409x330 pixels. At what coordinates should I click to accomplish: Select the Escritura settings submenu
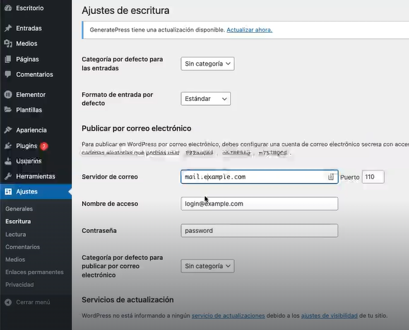point(18,221)
